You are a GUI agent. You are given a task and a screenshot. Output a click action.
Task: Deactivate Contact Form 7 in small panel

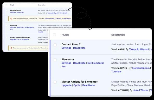(20, 12)
